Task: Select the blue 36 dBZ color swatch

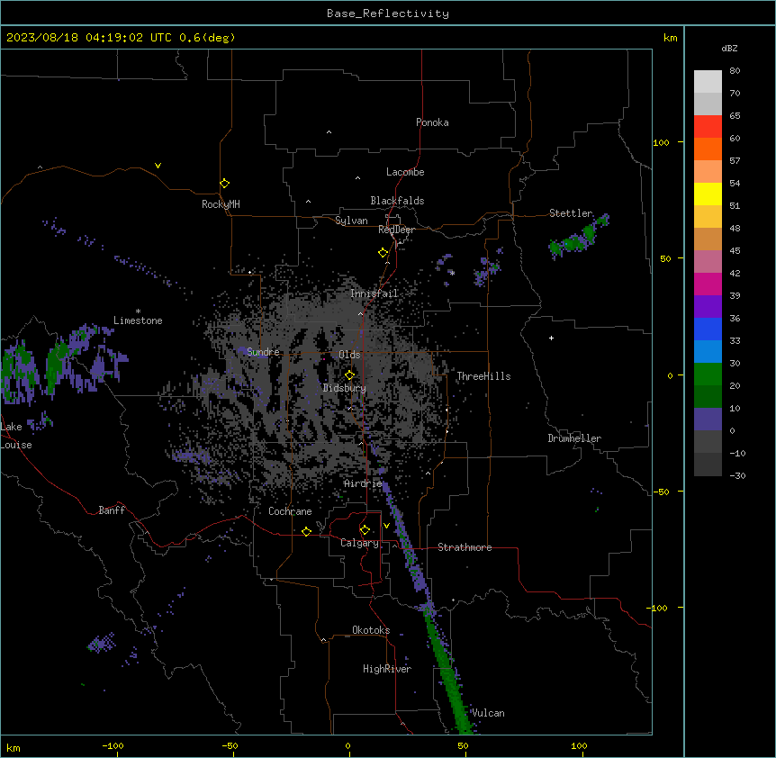Action: [708, 329]
